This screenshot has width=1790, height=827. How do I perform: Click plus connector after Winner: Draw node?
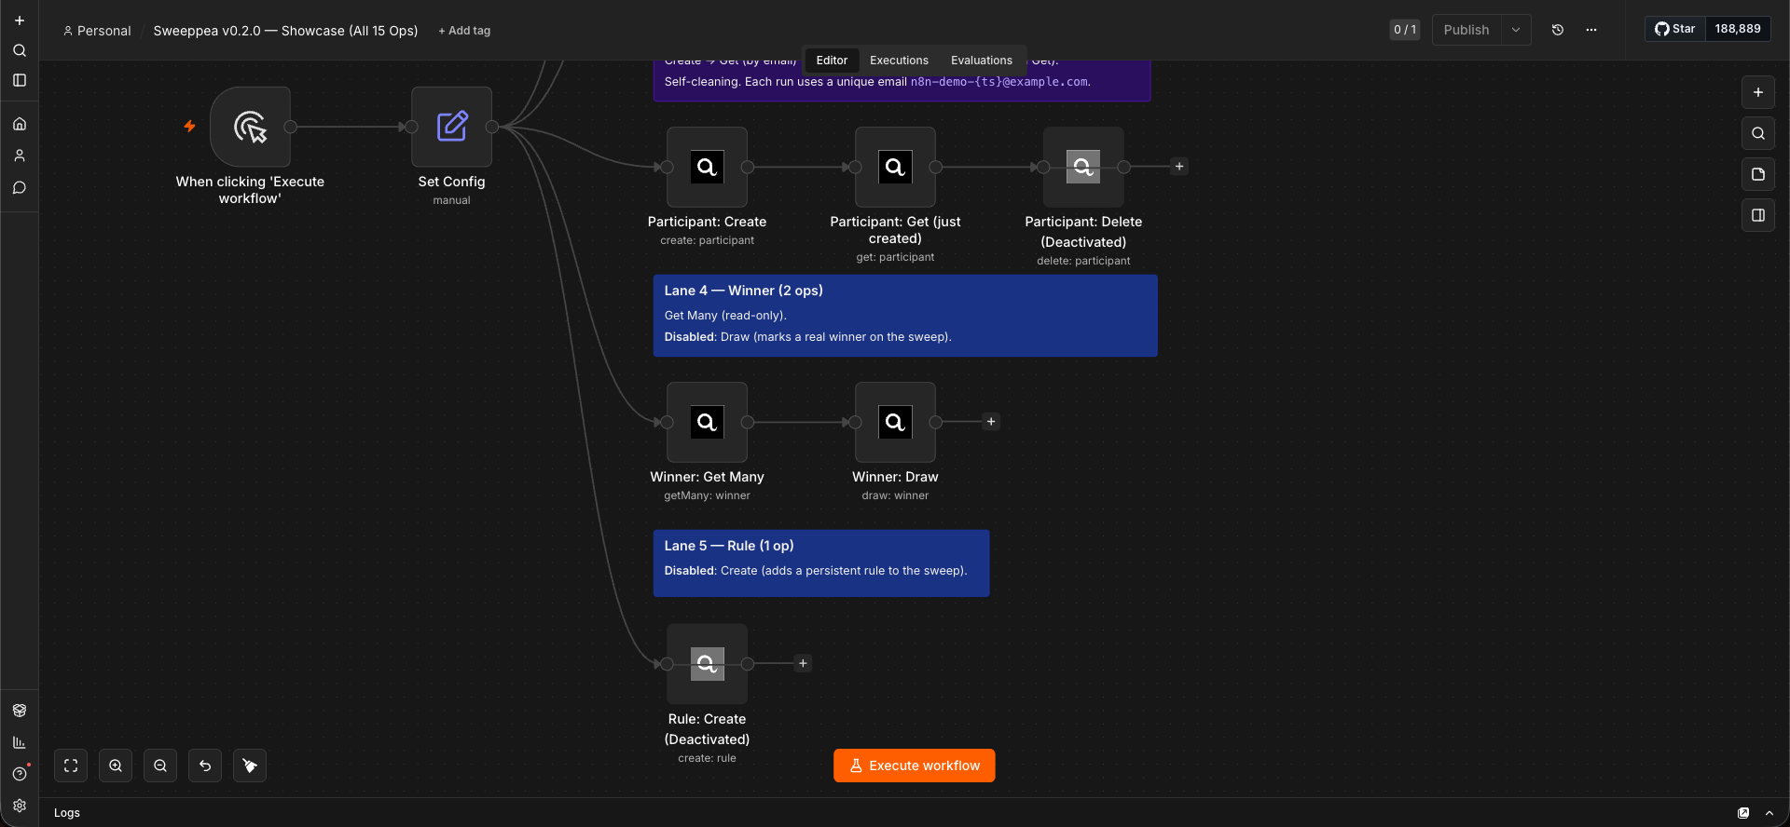coord(991,422)
